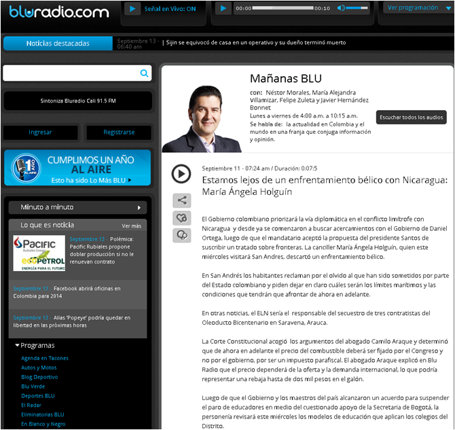Play the Nicaragua article audio
Viewport: 455px width, 430px height.
click(181, 174)
